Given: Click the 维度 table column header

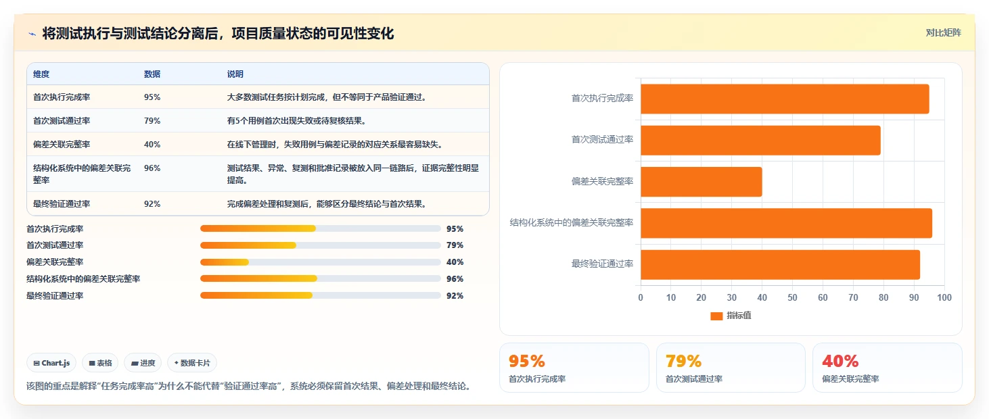Looking at the screenshot, I should point(41,74).
